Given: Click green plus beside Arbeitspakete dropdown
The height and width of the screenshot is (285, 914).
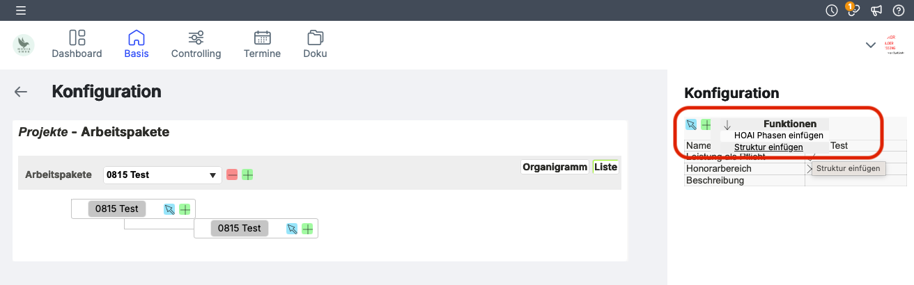Looking at the screenshot, I should [x=247, y=174].
